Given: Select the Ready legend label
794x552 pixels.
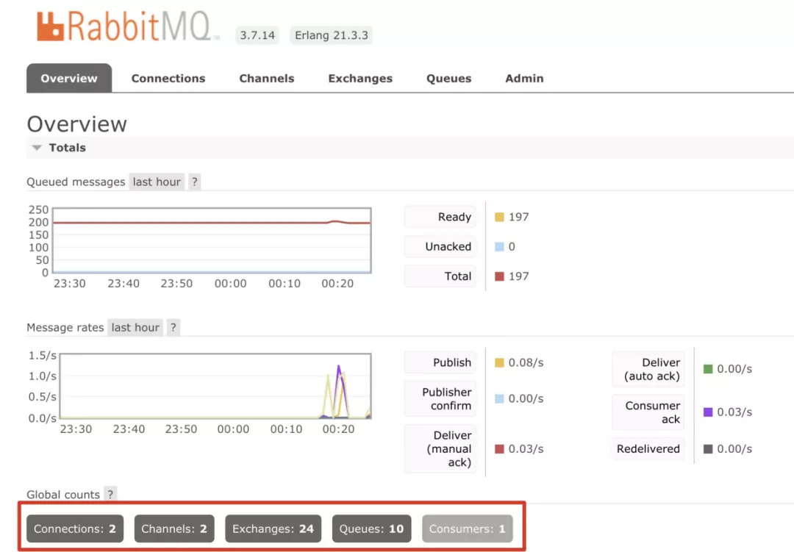Looking at the screenshot, I should point(440,218).
